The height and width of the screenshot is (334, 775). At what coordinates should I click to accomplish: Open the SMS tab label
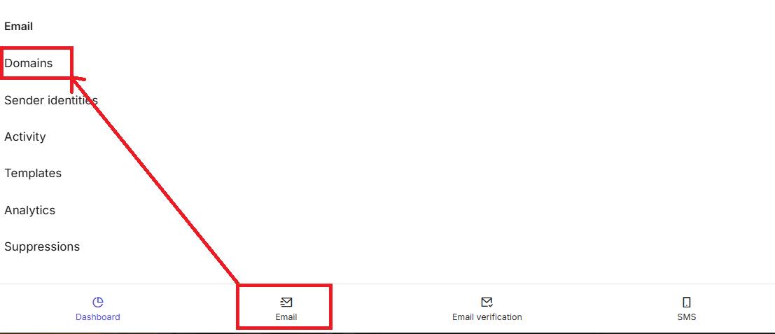point(687,317)
